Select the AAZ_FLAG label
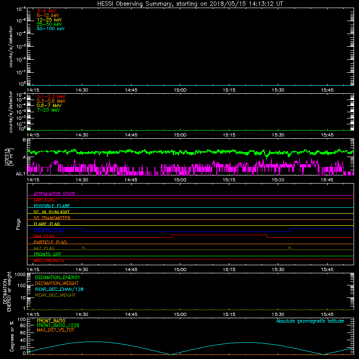The width and height of the screenshot is (359, 359). (x=44, y=248)
